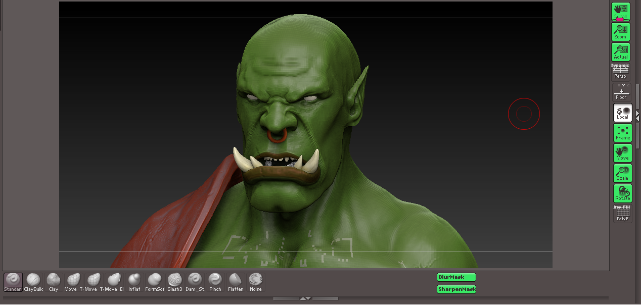
Task: Click the BlurMask button
Action: click(456, 277)
